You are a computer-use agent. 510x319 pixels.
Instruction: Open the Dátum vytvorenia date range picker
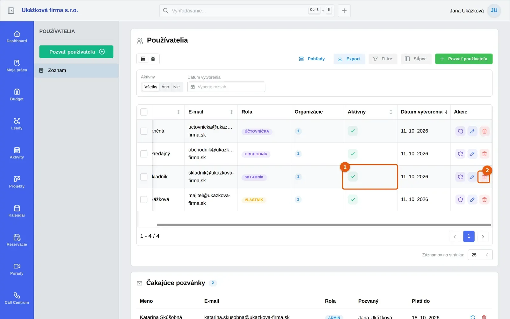coord(226,87)
